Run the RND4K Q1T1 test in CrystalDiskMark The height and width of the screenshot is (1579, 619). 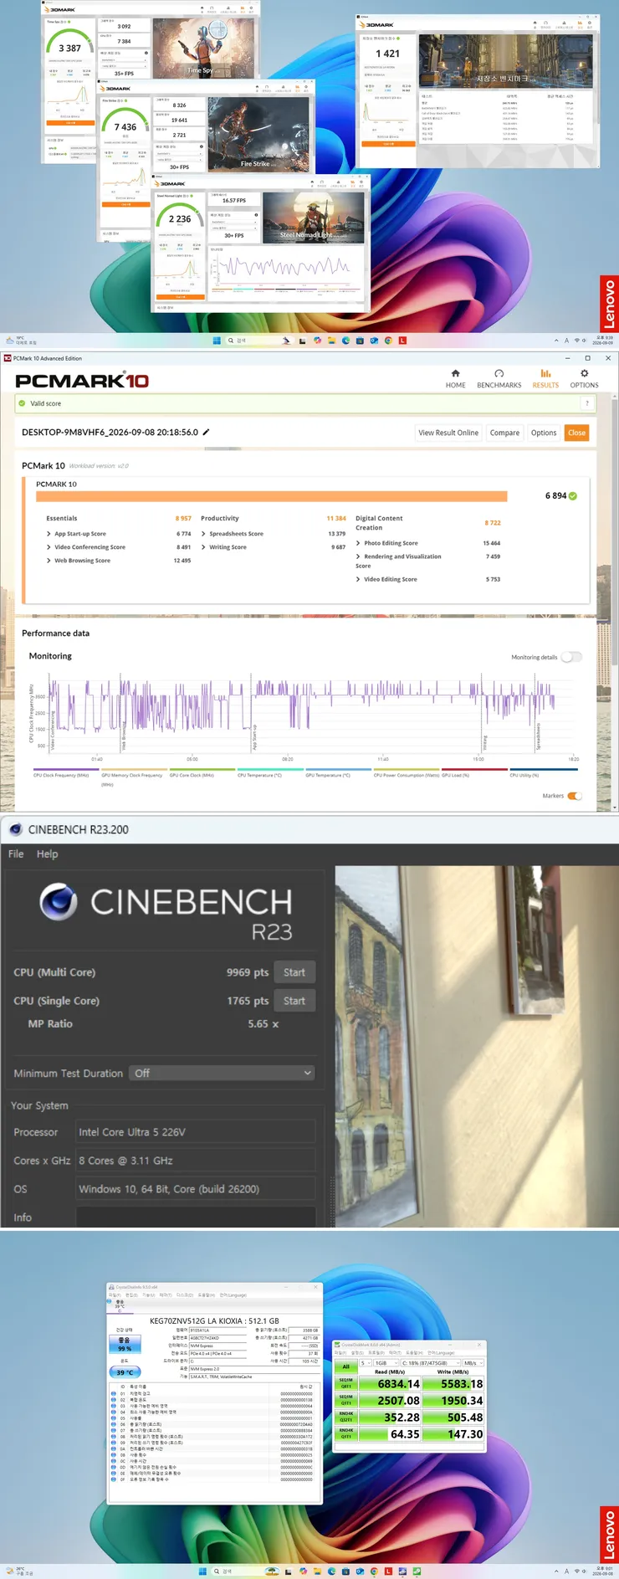tap(346, 1434)
